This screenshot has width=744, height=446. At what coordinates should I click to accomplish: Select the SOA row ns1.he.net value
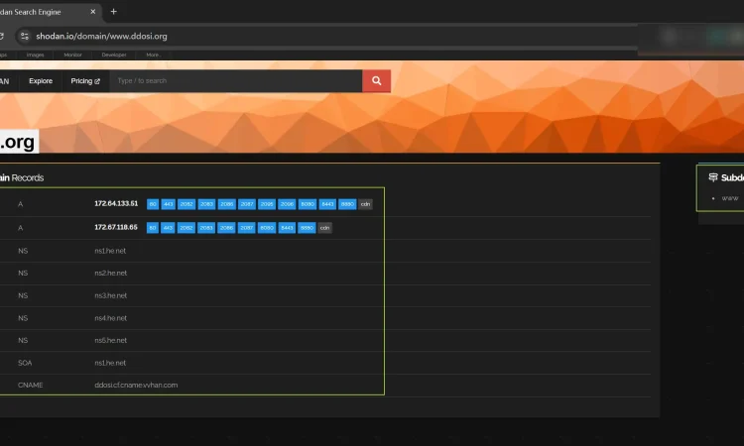pos(110,363)
